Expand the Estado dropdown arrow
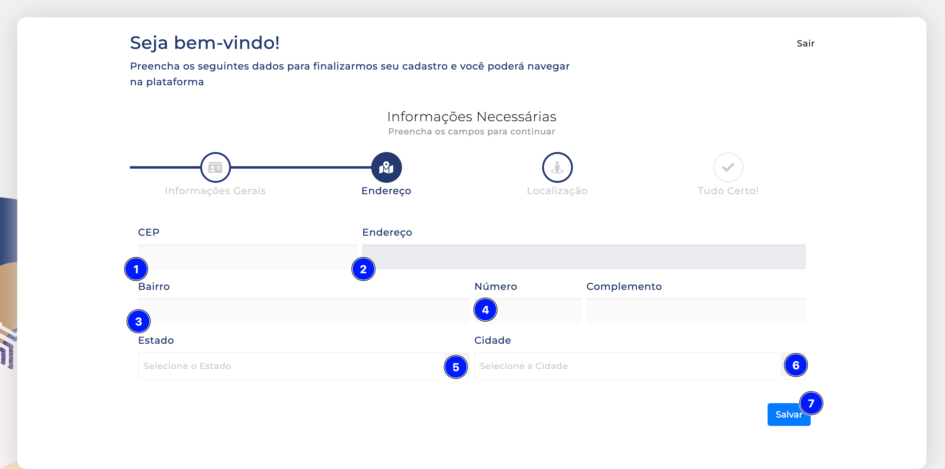 (x=456, y=366)
